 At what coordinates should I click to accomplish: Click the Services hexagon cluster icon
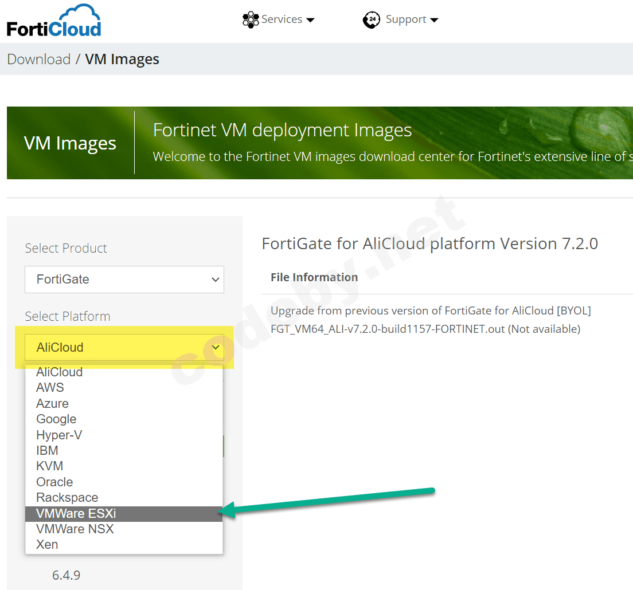251,19
